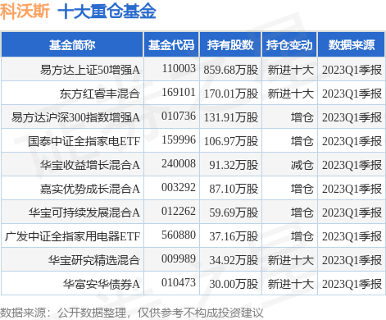Click the 106.97万股 holdings cell
The width and height of the screenshot is (386, 320).
coord(231,141)
